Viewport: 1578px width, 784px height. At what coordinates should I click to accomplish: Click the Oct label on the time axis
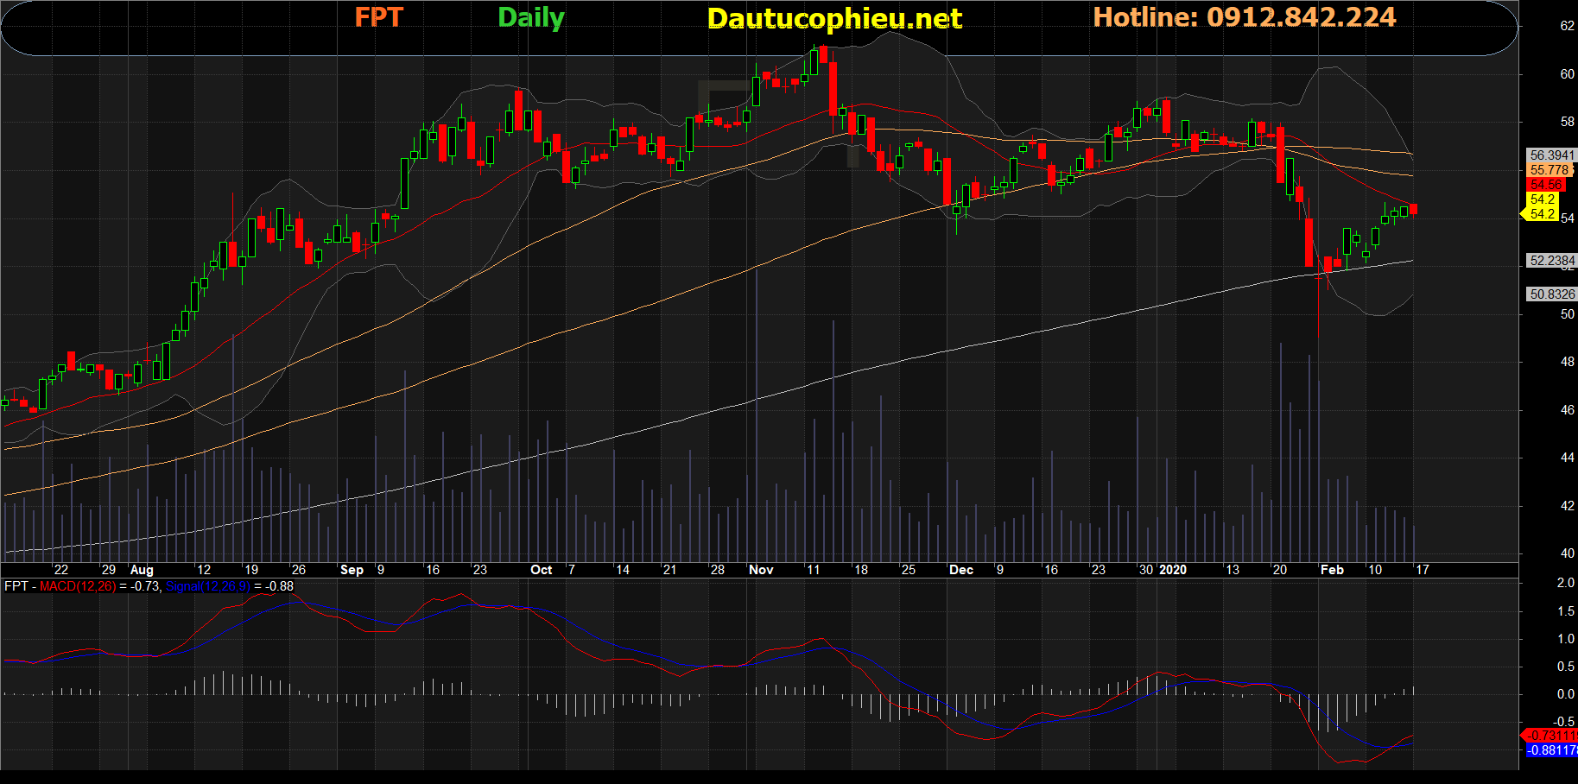(541, 570)
